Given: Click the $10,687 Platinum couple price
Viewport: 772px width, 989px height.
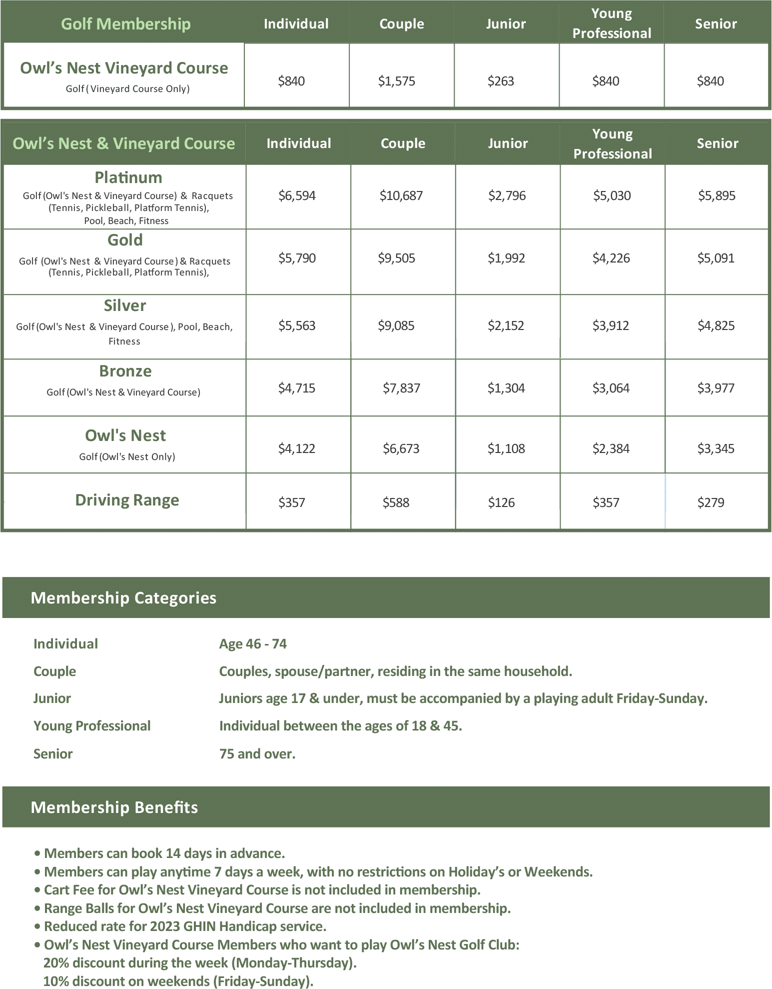Looking at the screenshot, I should [401, 195].
